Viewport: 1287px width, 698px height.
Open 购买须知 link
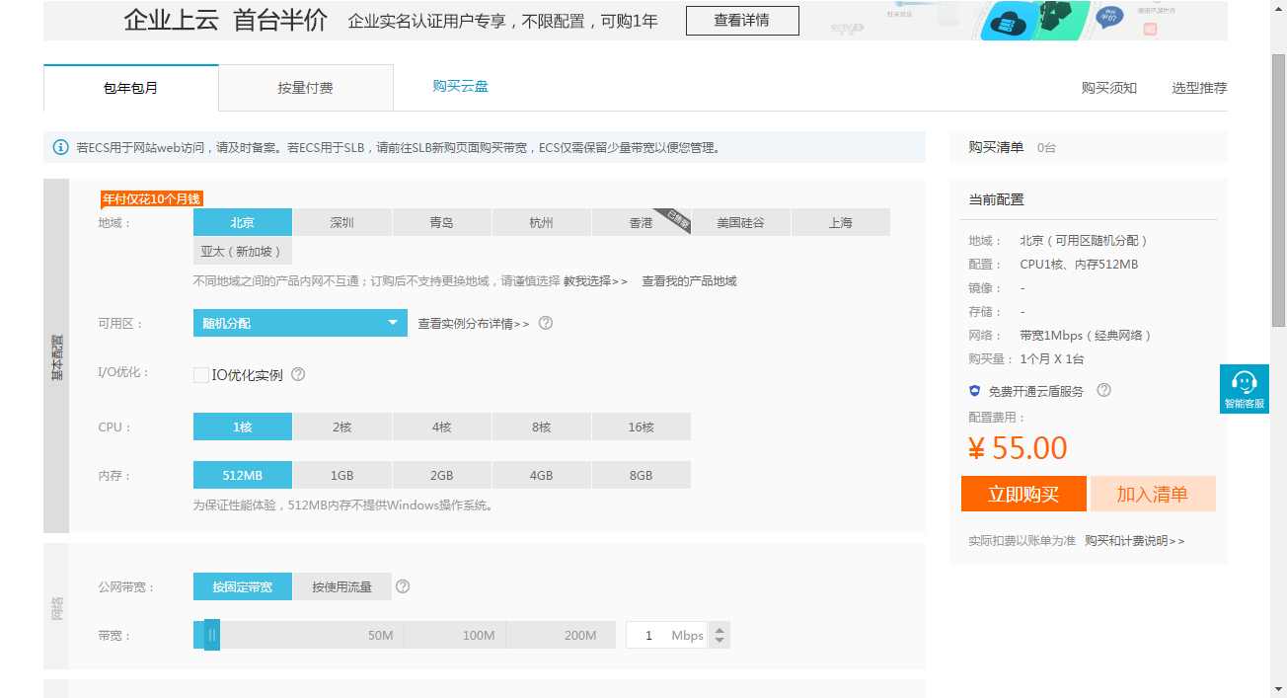tap(1109, 88)
